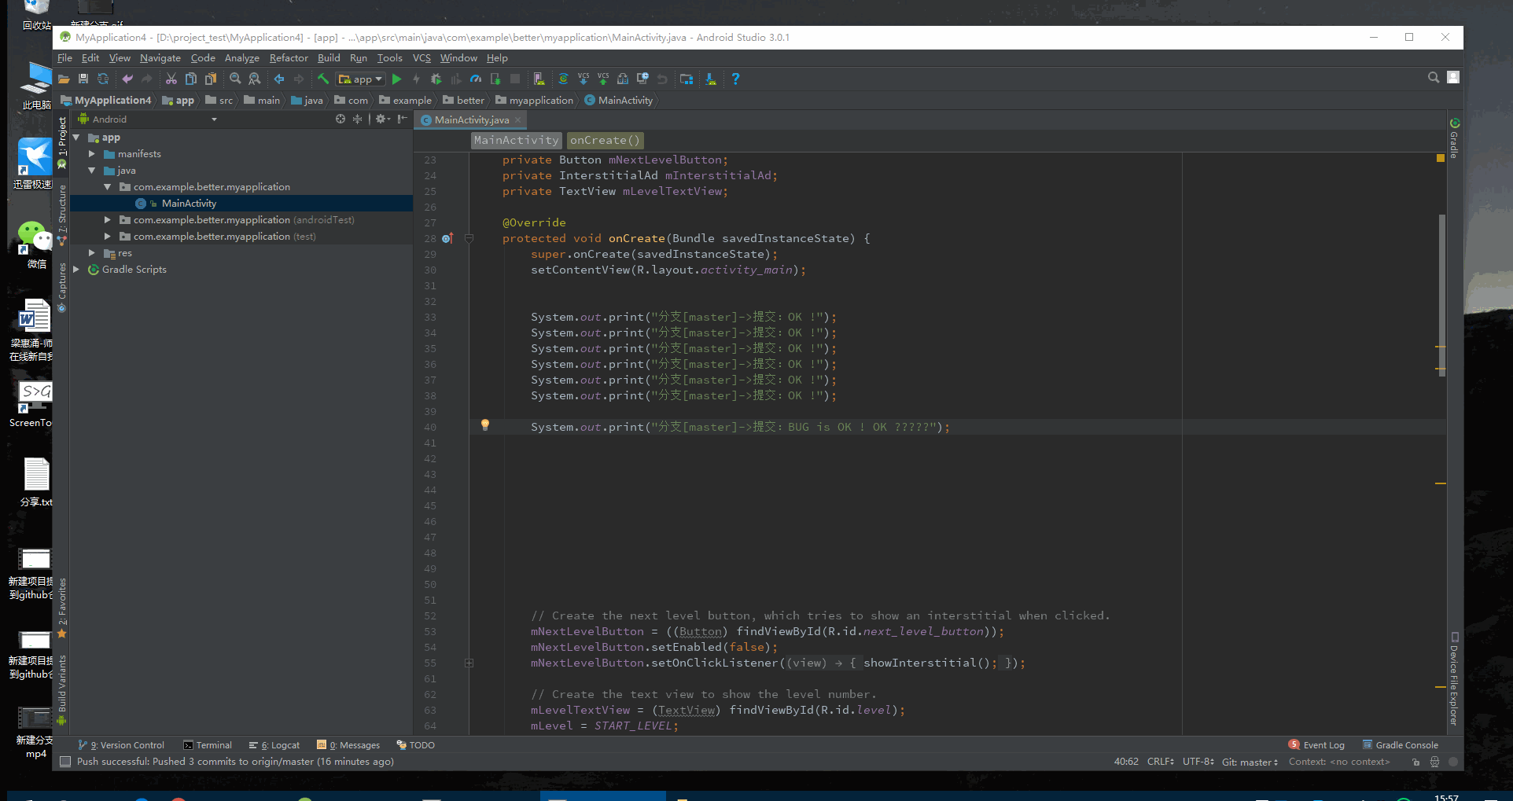
Task: Open the UTF-8 encoding selector
Action: [1198, 762]
